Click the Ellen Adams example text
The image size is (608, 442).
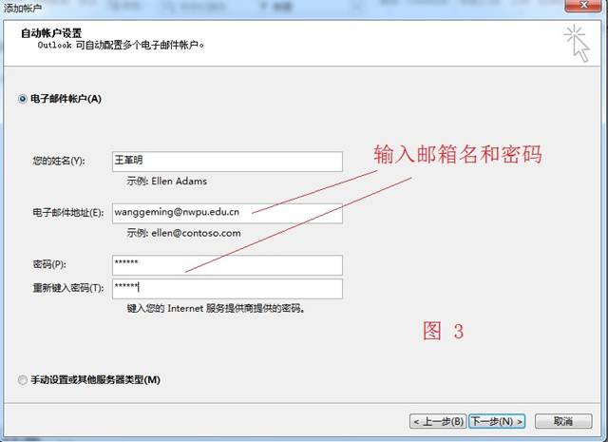[x=180, y=181]
